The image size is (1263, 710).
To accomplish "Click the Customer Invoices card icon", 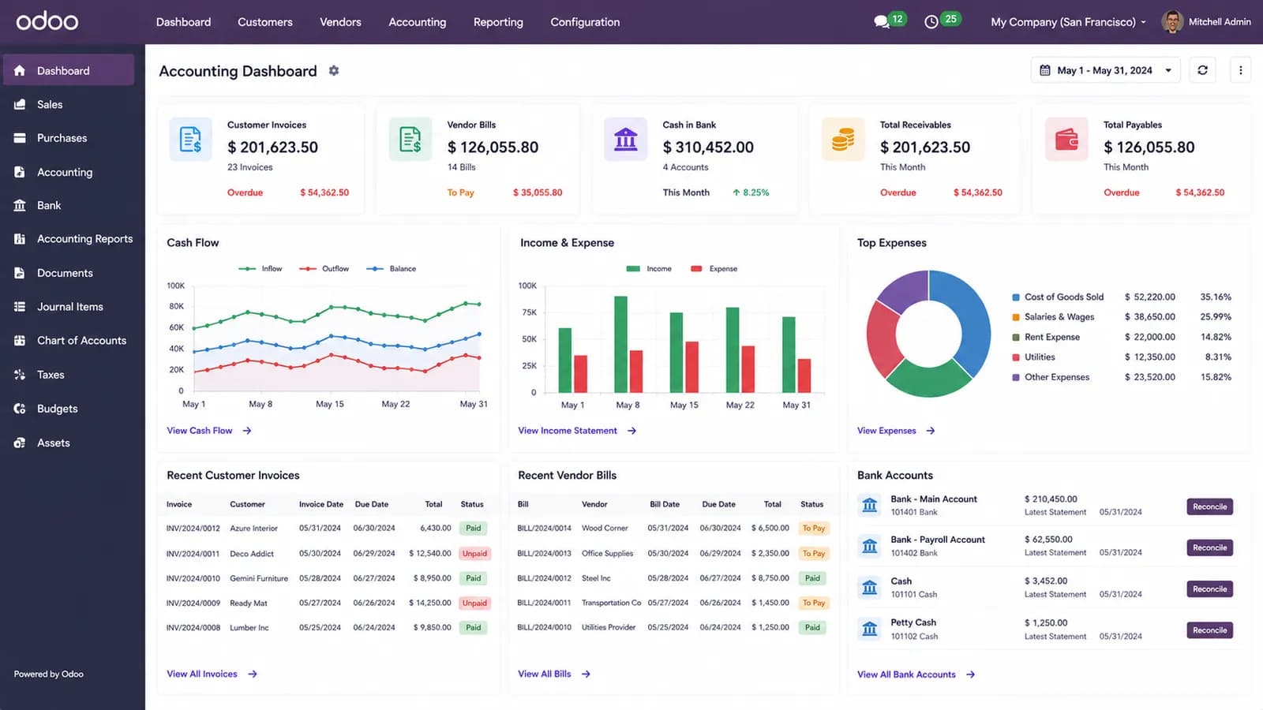I will [x=190, y=140].
